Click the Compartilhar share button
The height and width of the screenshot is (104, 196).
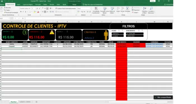169,4
